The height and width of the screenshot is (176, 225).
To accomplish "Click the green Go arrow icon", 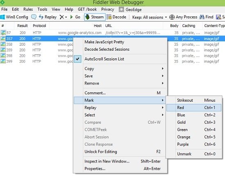I will coord(71,17).
